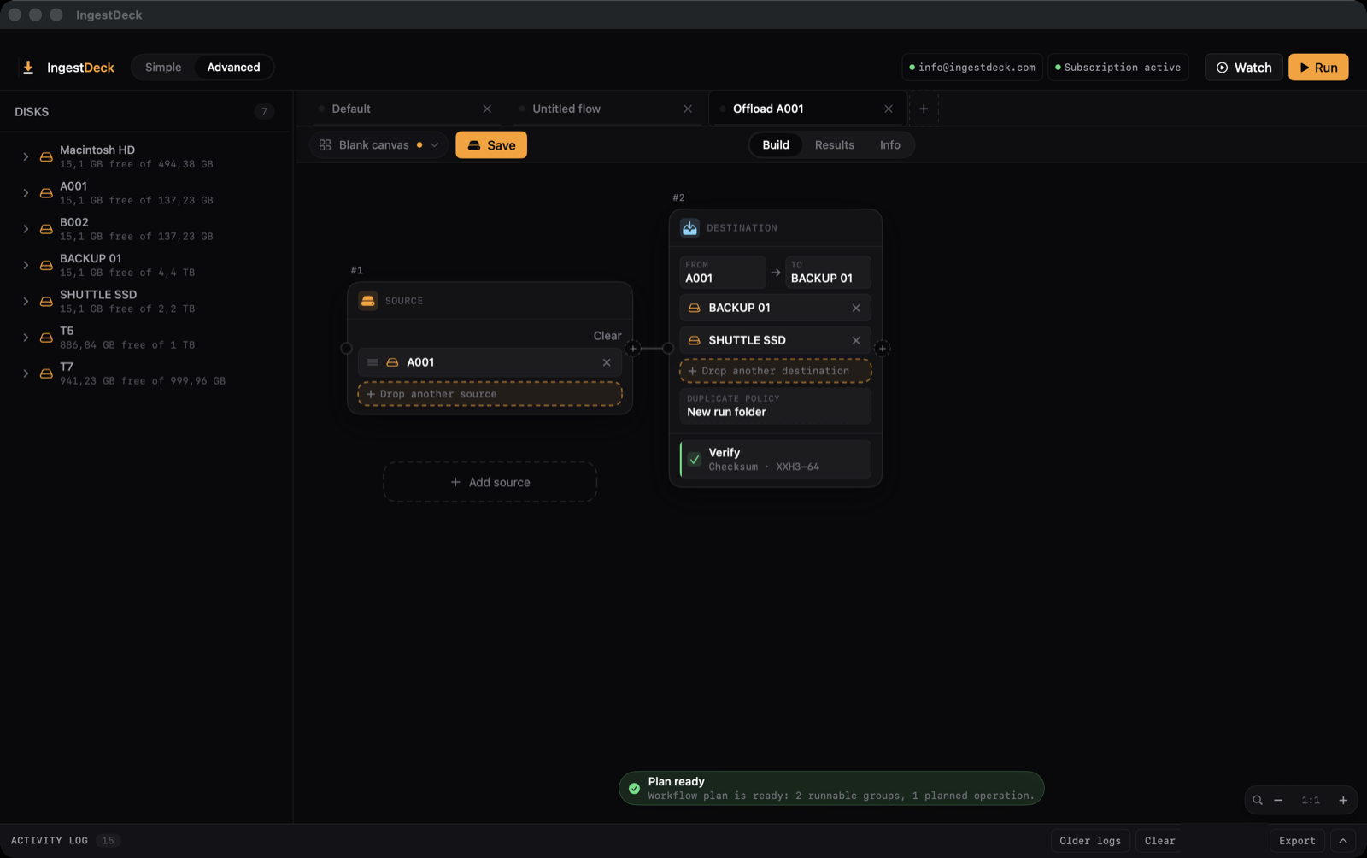Remove SHUTTLE SSD from destinations
This screenshot has height=858, width=1367.
coord(856,340)
